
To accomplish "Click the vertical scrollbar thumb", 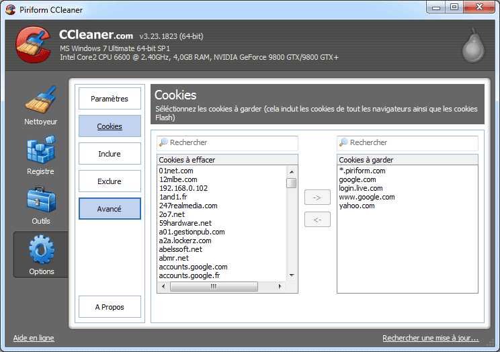I will tap(292, 183).
